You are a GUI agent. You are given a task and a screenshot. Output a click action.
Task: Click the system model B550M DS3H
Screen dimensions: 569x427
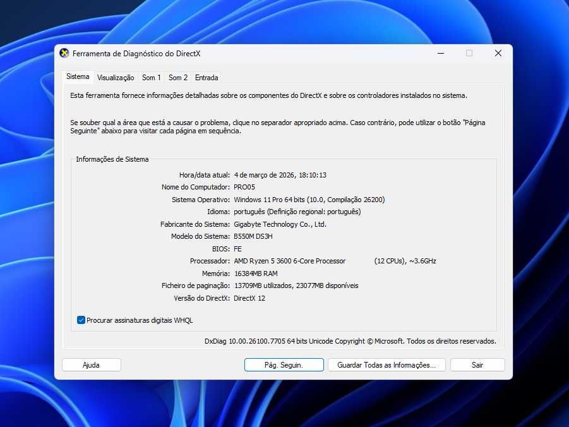click(253, 236)
